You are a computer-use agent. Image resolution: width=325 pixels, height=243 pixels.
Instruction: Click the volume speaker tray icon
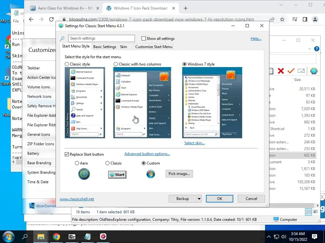(x=283, y=237)
